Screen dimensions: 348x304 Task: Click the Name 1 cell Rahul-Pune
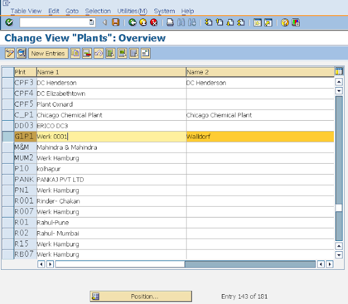click(x=111, y=222)
